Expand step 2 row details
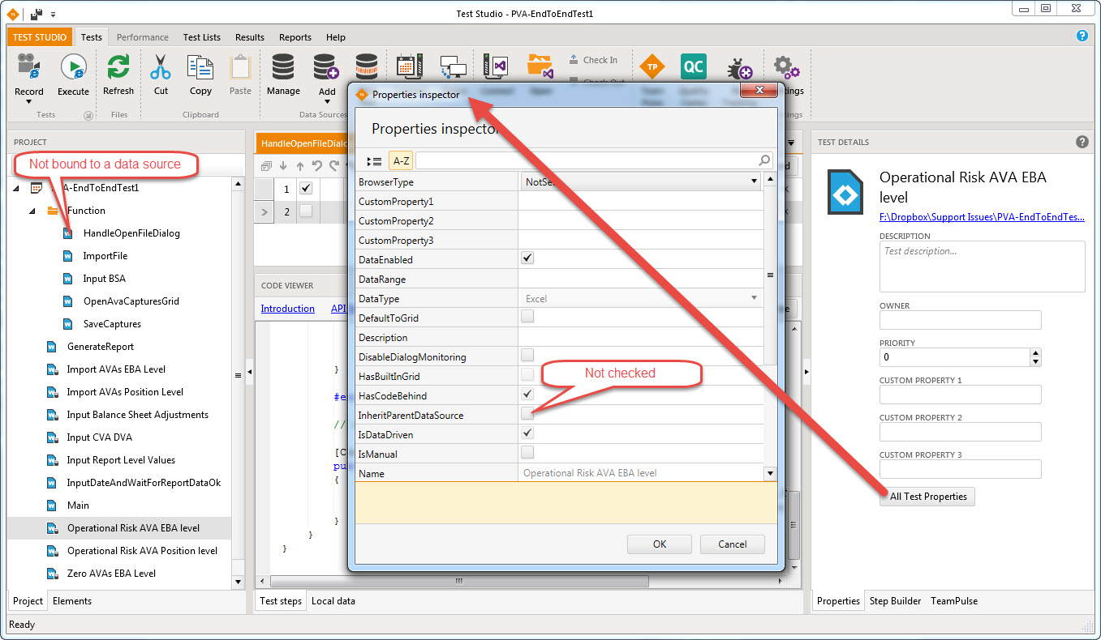The image size is (1101, 640). 264,211
